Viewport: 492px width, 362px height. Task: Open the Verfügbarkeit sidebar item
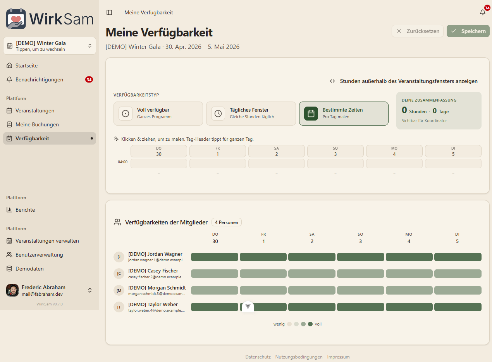coord(50,138)
